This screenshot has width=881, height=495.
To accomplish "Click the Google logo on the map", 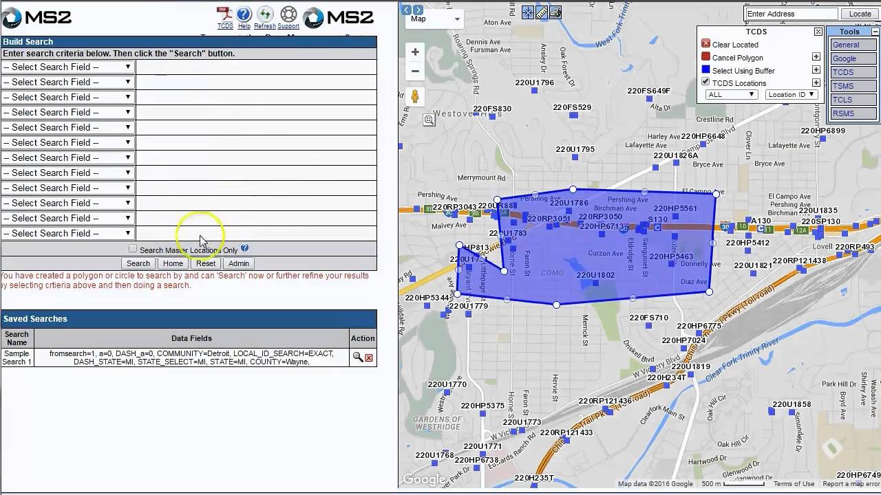I will coord(424,479).
